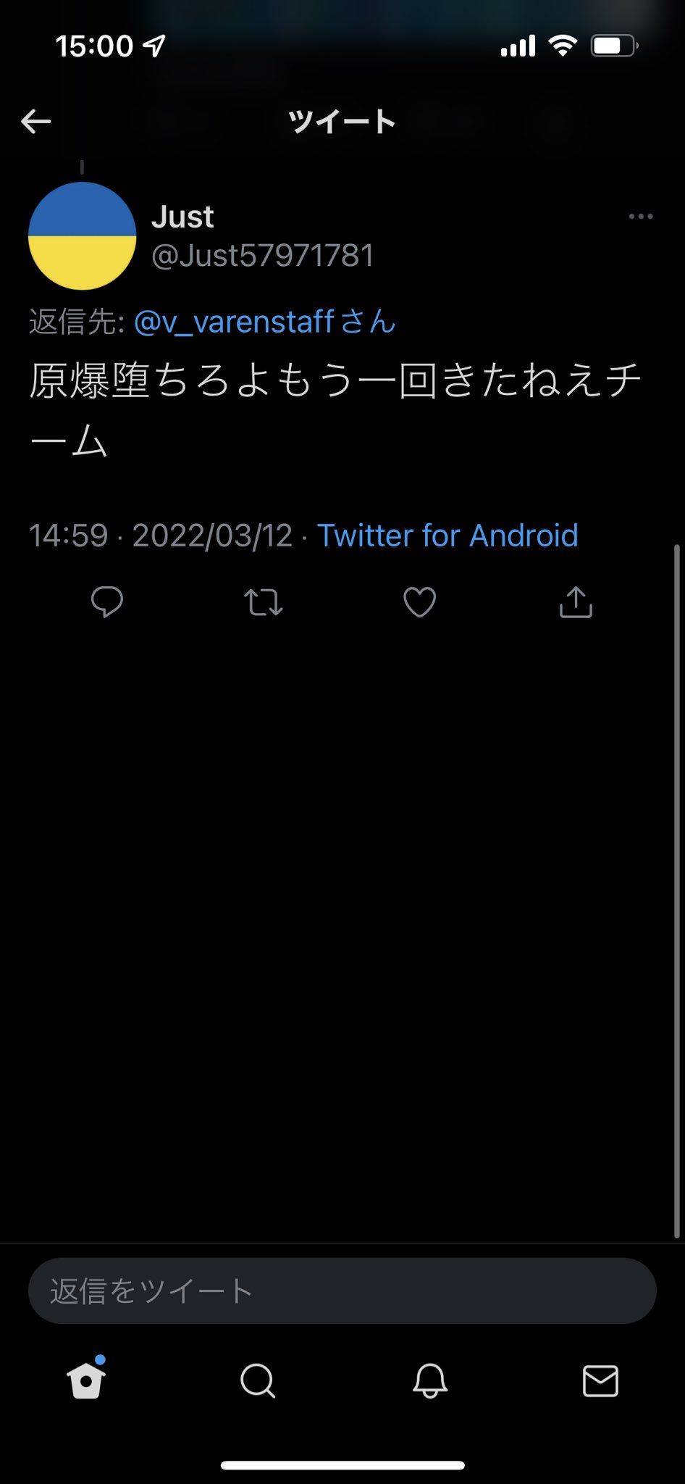Screen dimensions: 685x1484
Task: Like the tweet with heart icon
Action: pyautogui.click(x=419, y=602)
